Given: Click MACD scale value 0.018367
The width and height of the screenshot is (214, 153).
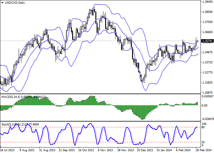Looking at the screenshot, I should tap(208, 96).
